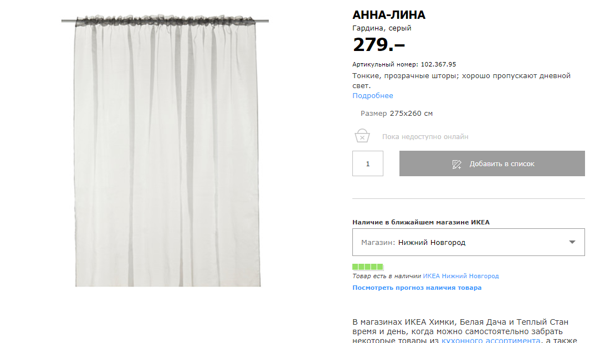This screenshot has height=343, width=595.
Task: Click the gray curtain product image
Action: click(x=166, y=152)
